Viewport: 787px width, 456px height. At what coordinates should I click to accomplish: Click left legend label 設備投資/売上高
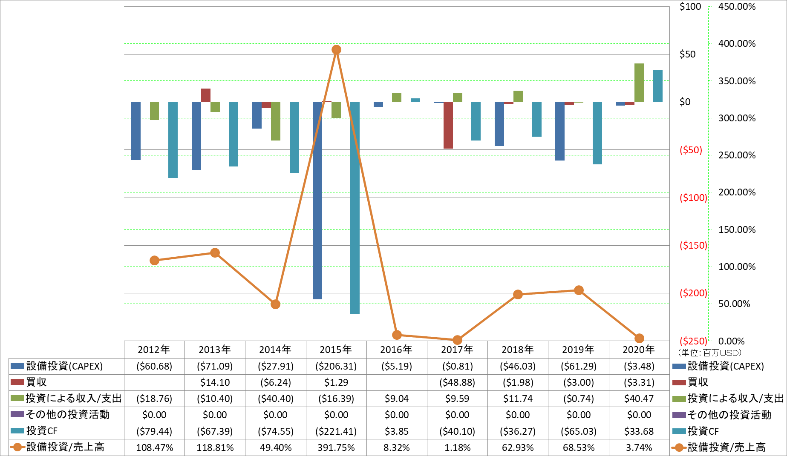click(65, 447)
